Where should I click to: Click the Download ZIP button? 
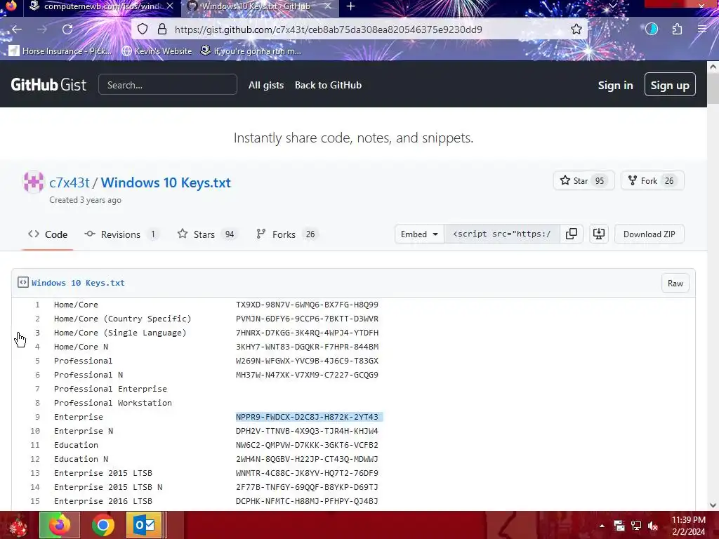pyautogui.click(x=649, y=234)
